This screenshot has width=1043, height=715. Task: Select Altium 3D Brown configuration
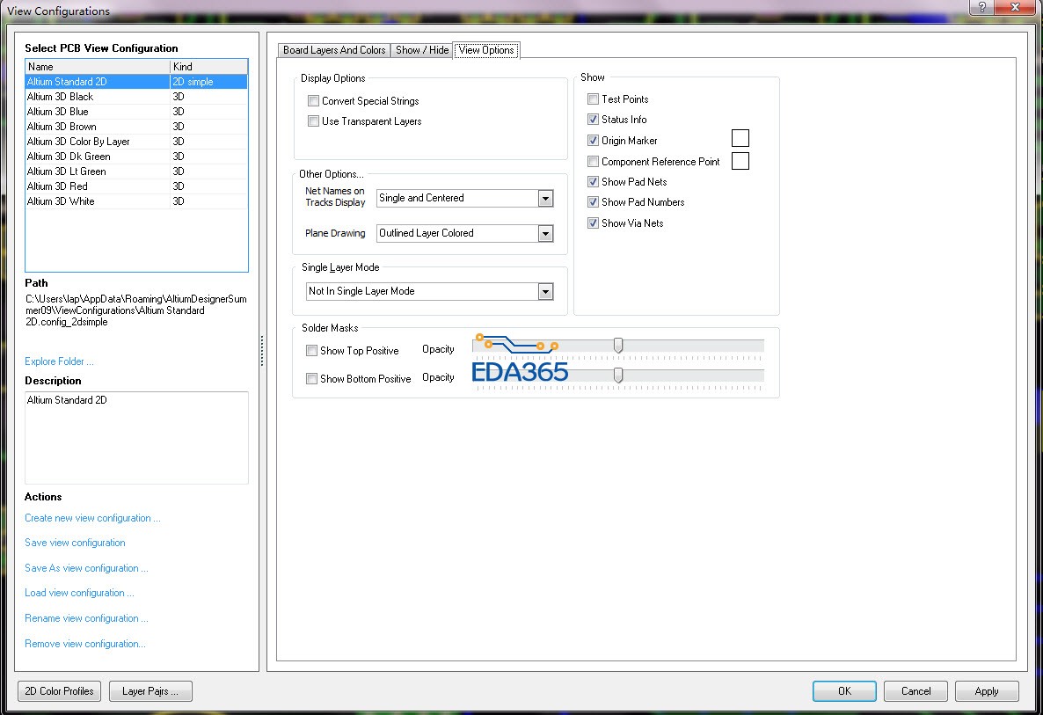136,127
